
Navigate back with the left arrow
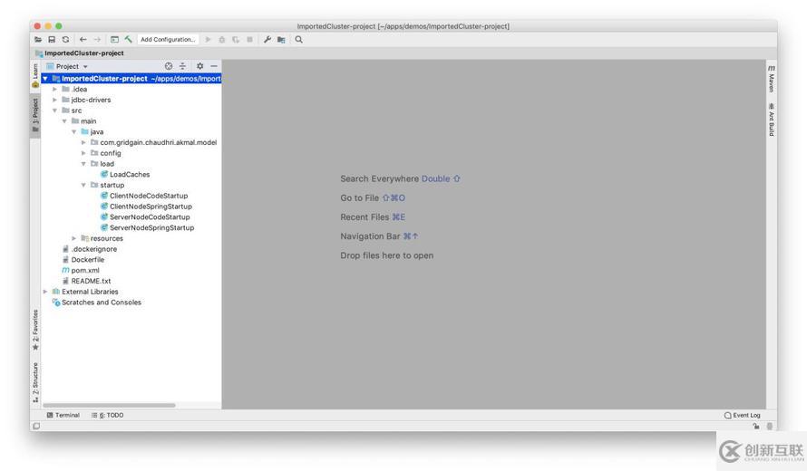(83, 40)
